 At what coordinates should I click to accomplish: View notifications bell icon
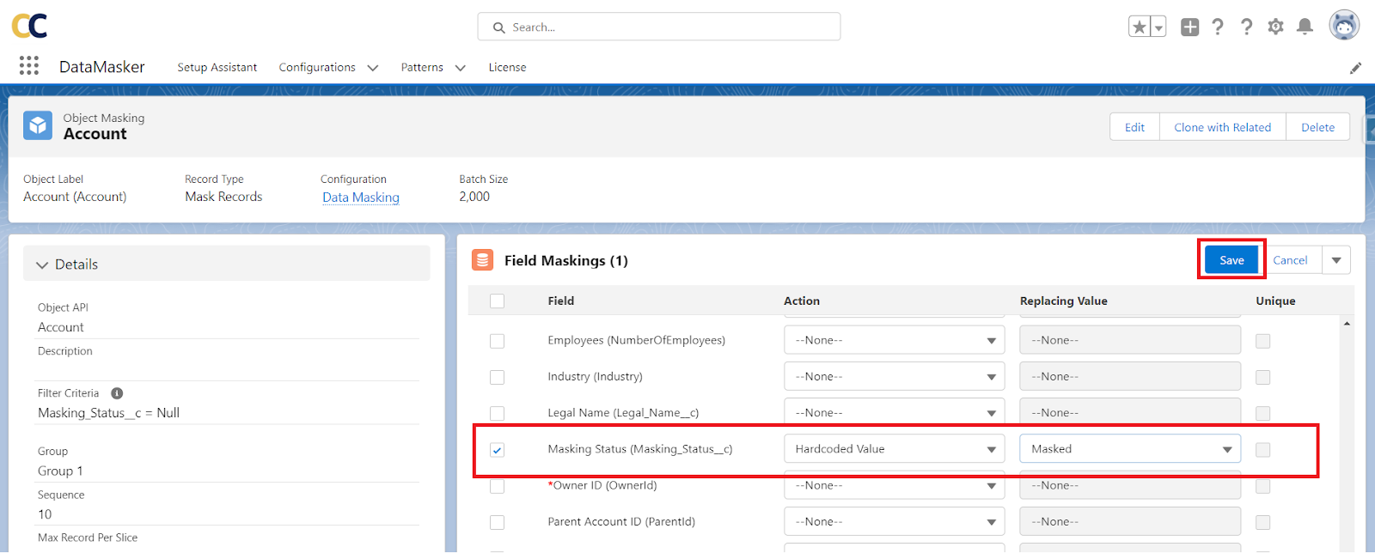[x=1305, y=27]
